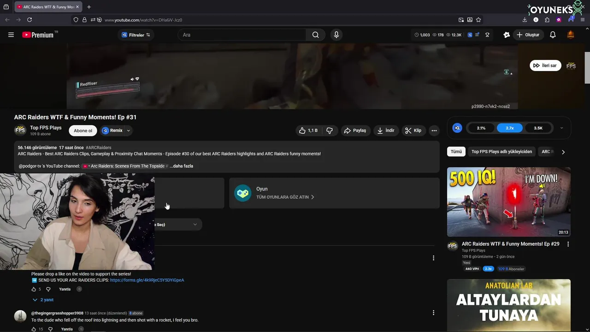Show site security lock info
Image resolution: width=590 pixels, height=332 pixels.
click(84, 20)
